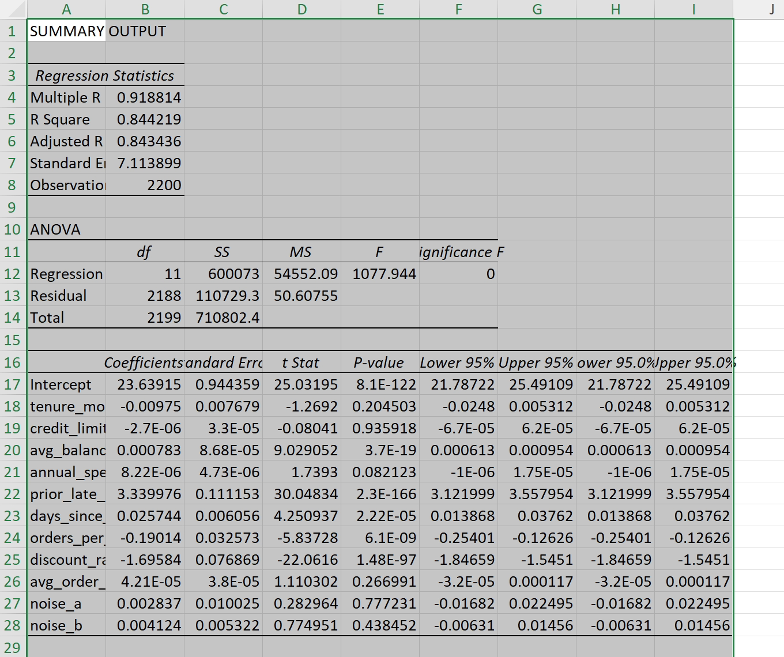Select prior_late_ t Stat 30.04834

pos(302,494)
